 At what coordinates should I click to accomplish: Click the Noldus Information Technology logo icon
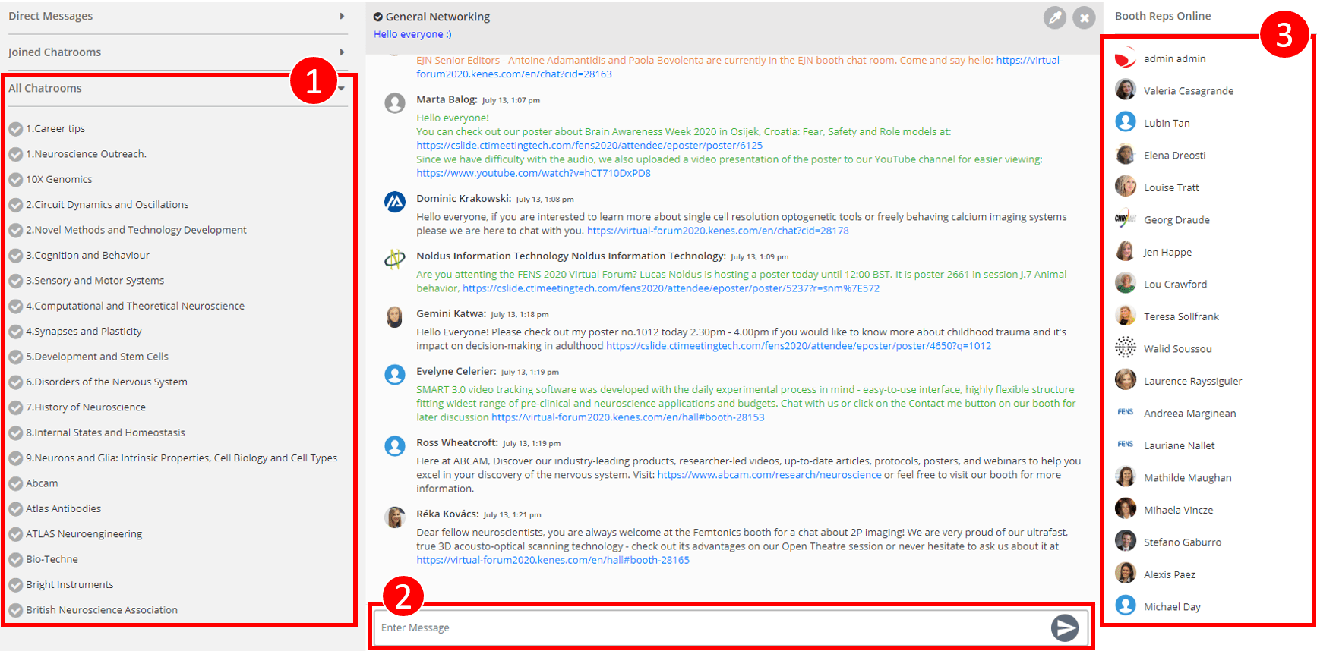395,259
